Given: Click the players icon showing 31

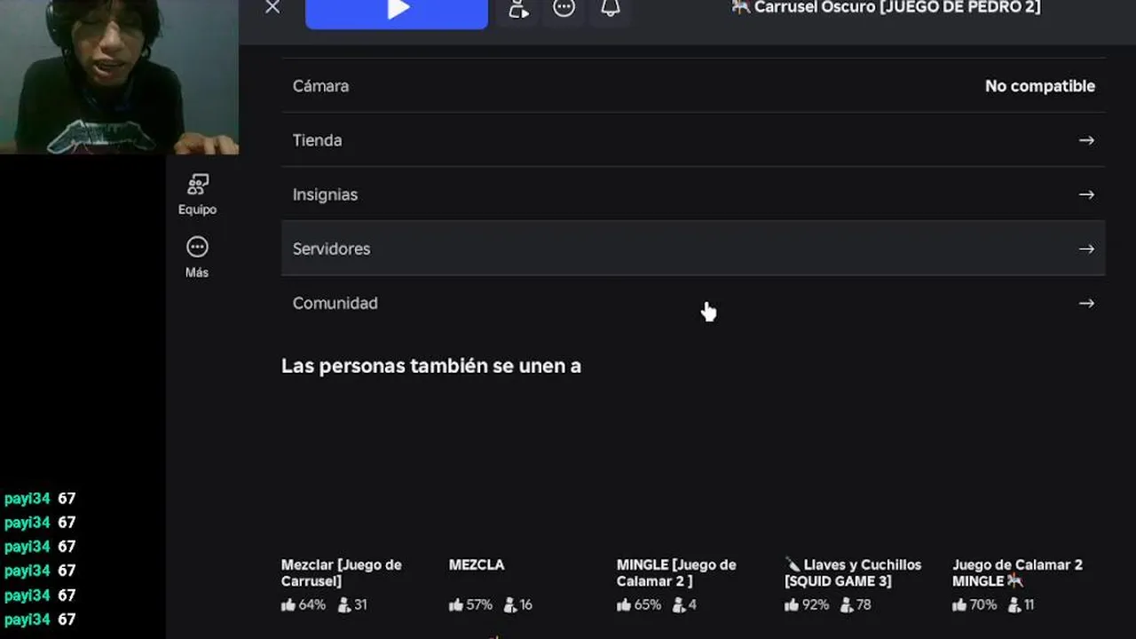Looking at the screenshot, I should tap(344, 604).
